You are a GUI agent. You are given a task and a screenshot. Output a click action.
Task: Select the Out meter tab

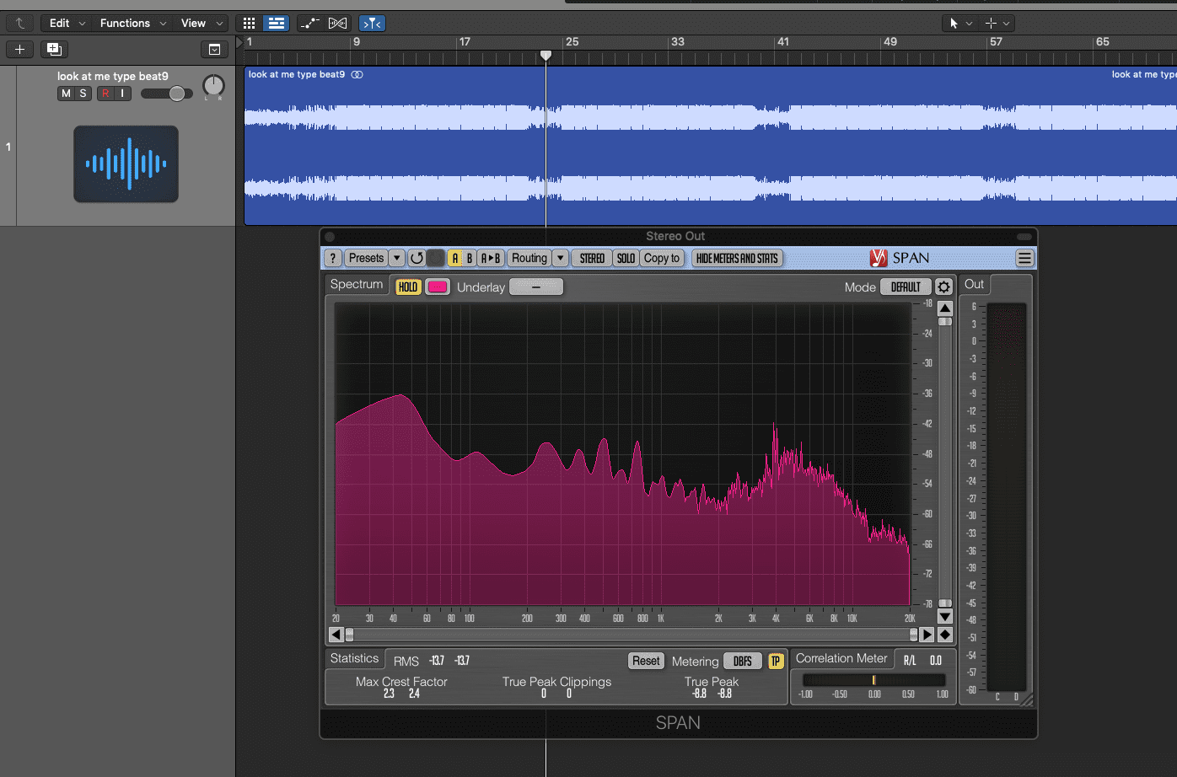click(x=975, y=284)
